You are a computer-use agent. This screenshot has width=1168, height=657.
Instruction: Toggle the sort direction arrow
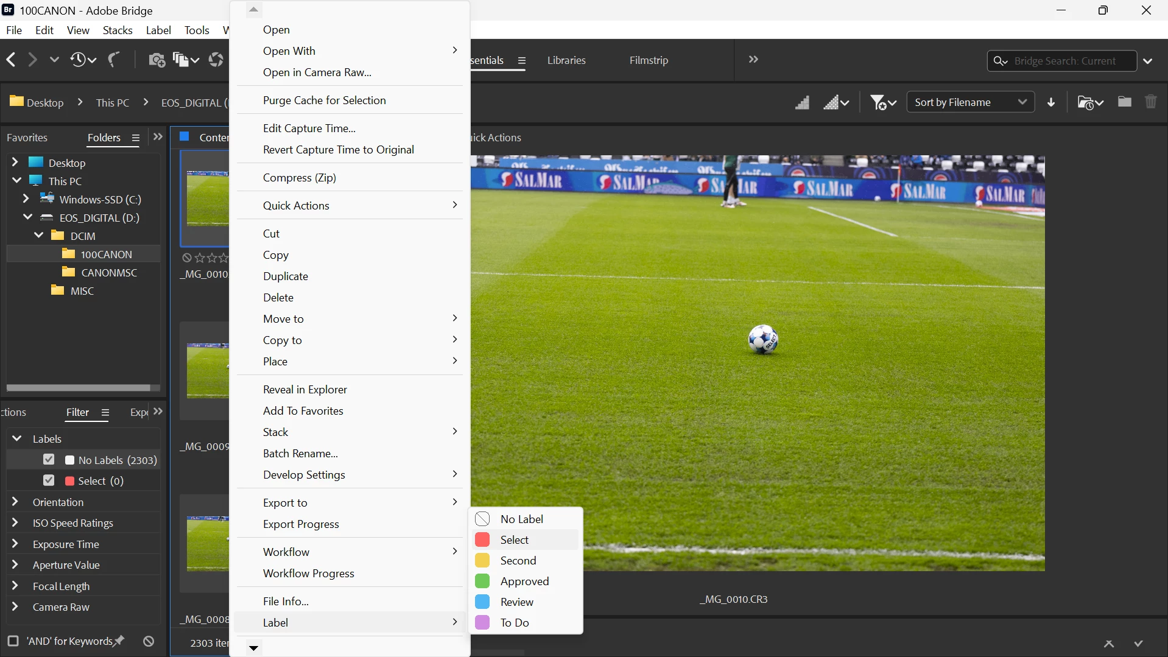1051,102
